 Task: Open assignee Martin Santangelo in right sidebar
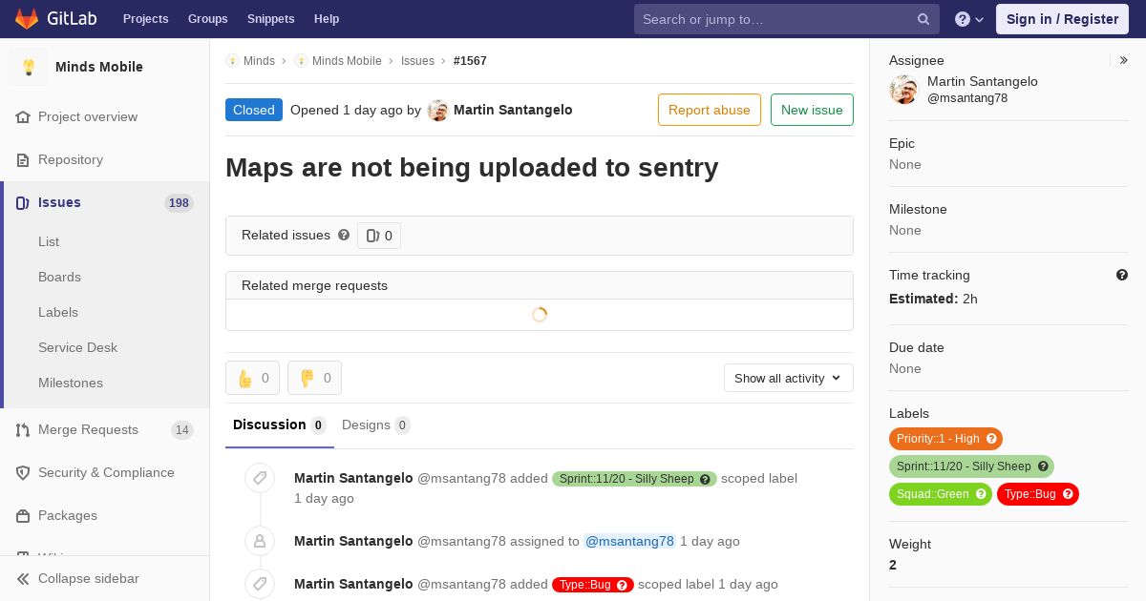(x=983, y=81)
